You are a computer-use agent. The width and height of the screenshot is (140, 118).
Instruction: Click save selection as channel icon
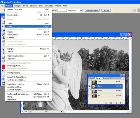(x=111, y=103)
